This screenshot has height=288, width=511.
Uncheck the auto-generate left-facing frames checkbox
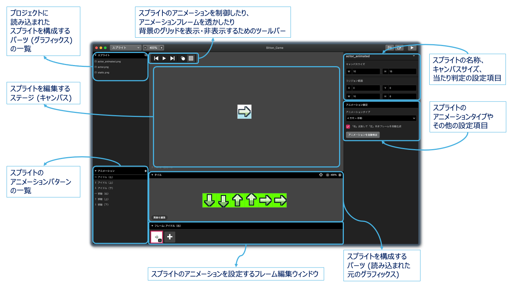point(348,126)
